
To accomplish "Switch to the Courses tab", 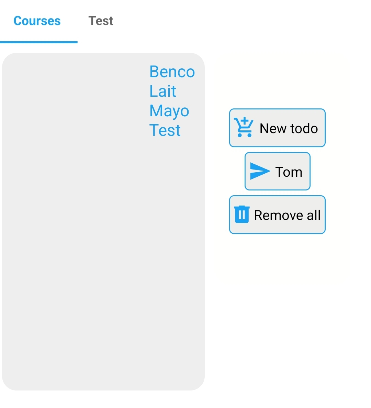I will click(x=37, y=21).
